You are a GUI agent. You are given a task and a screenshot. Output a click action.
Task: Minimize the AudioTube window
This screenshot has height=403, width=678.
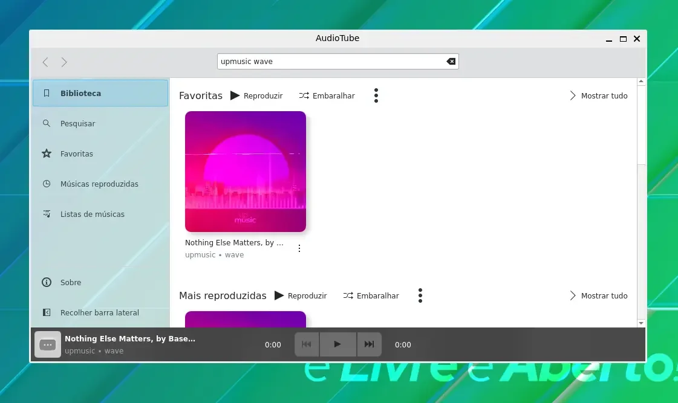pyautogui.click(x=609, y=39)
